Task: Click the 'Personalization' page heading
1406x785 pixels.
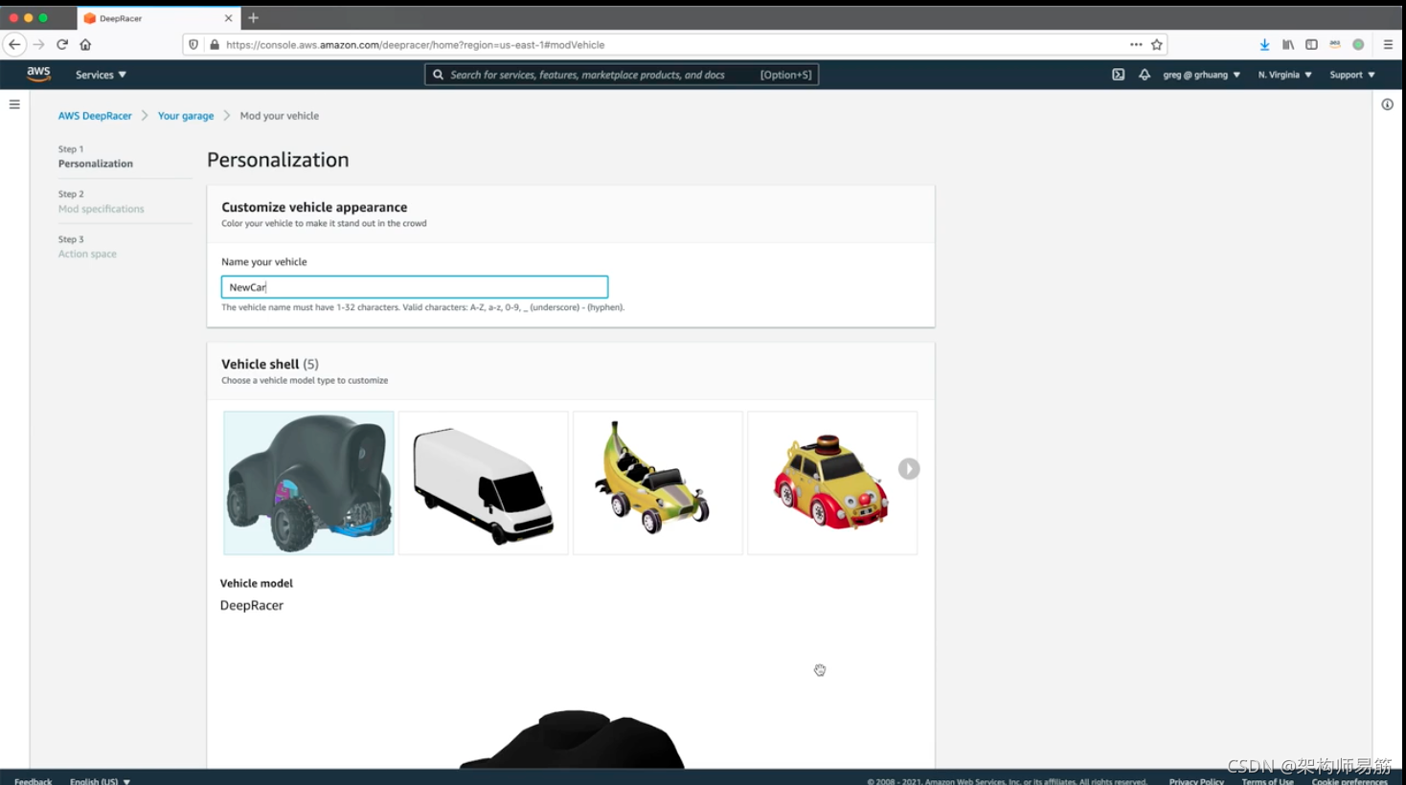Action: pyautogui.click(x=278, y=160)
